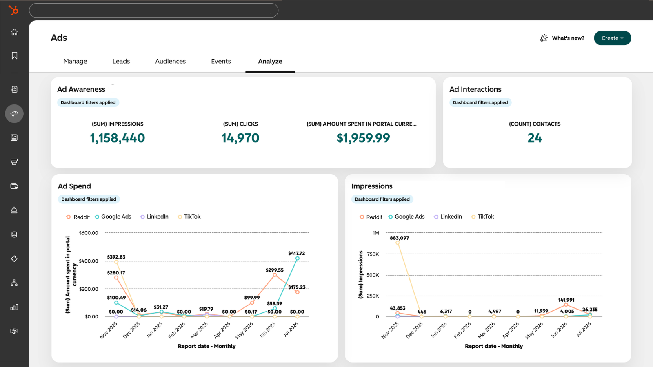
Task: Open the Bookmarks icon in sidebar
Action: pyautogui.click(x=14, y=55)
